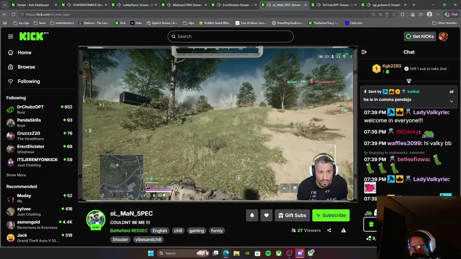
Task: Unmute the ITSJEREMYONKICK tab speaker icon
Action: pos(69,5)
